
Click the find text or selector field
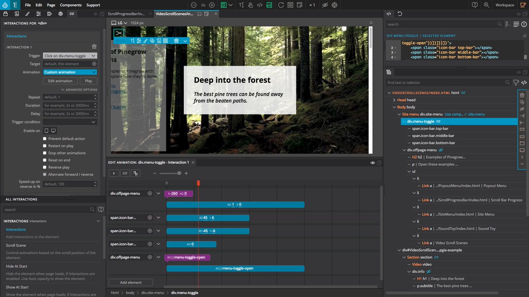pos(448,82)
